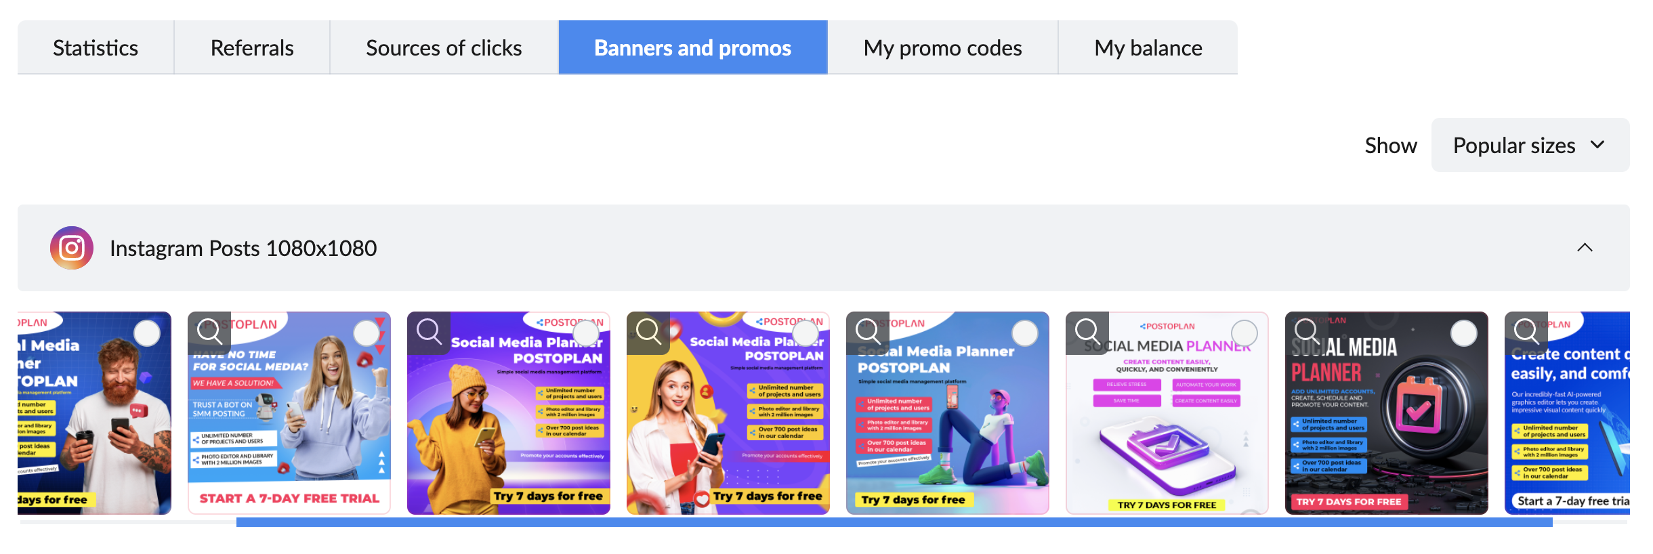The height and width of the screenshot is (554, 1653).
Task: Tick selection circle on 'Have no time' banner
Action: [x=367, y=333]
